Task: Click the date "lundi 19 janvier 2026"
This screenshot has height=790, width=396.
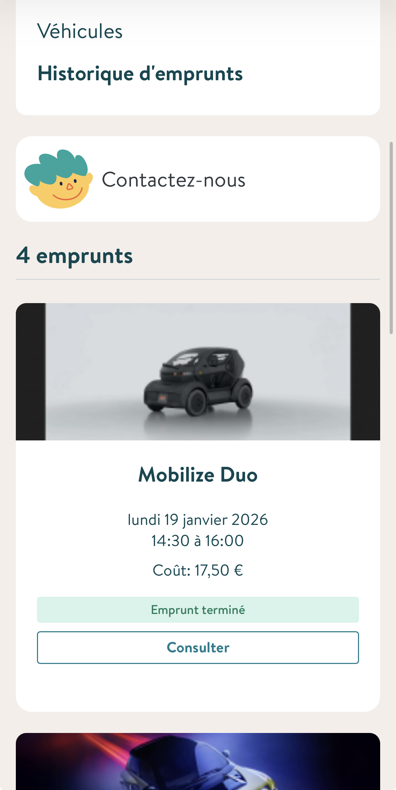Action: coord(198,520)
